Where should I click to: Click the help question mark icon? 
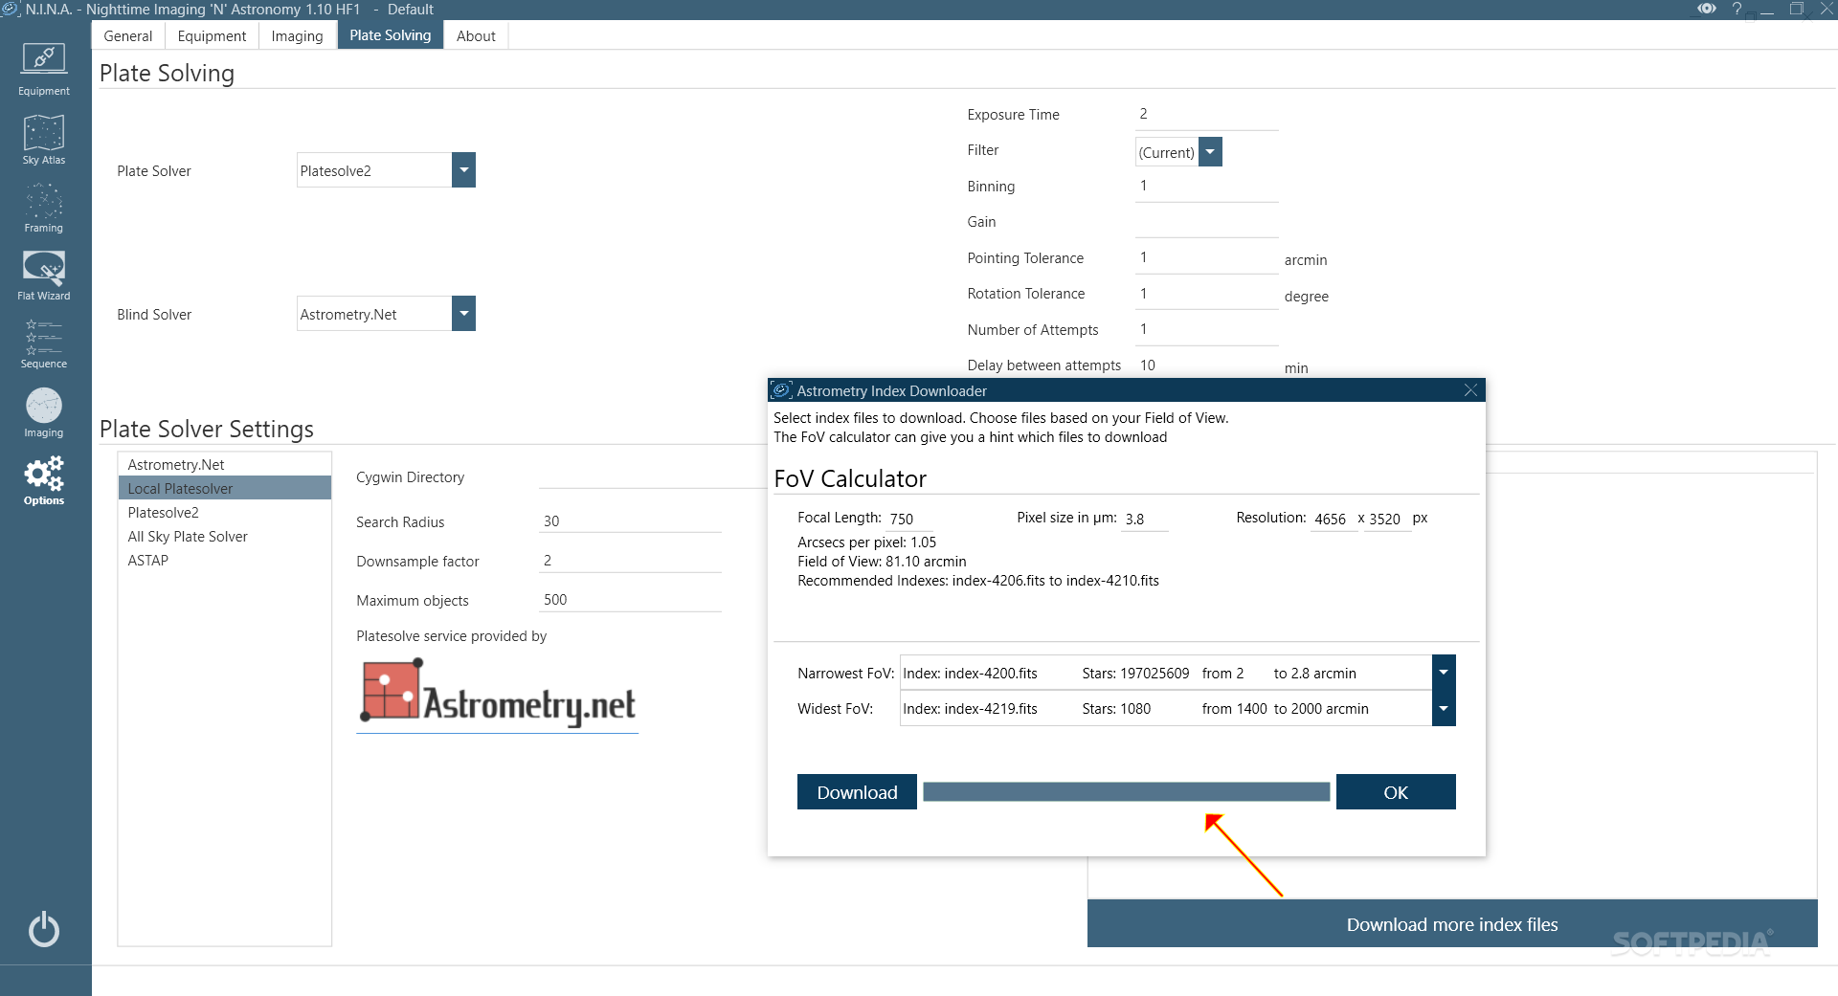[1737, 9]
